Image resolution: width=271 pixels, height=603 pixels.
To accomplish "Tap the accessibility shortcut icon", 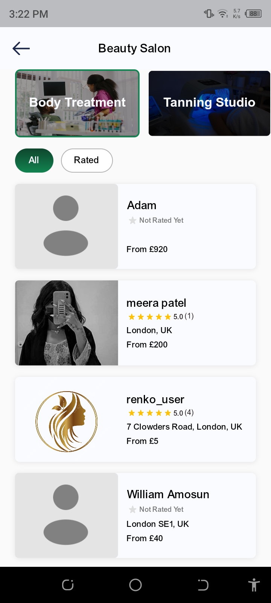I will (254, 585).
